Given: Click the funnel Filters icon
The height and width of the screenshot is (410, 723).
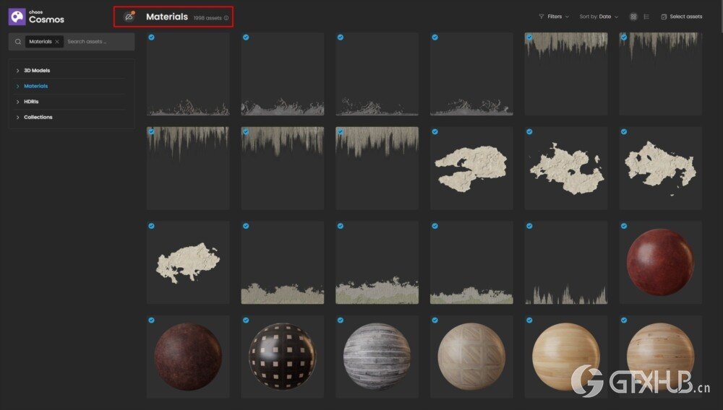Looking at the screenshot, I should coord(542,17).
